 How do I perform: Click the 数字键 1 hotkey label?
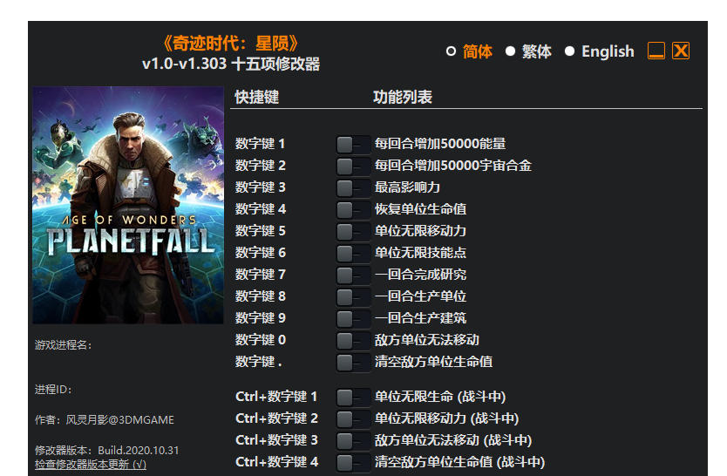pos(260,144)
